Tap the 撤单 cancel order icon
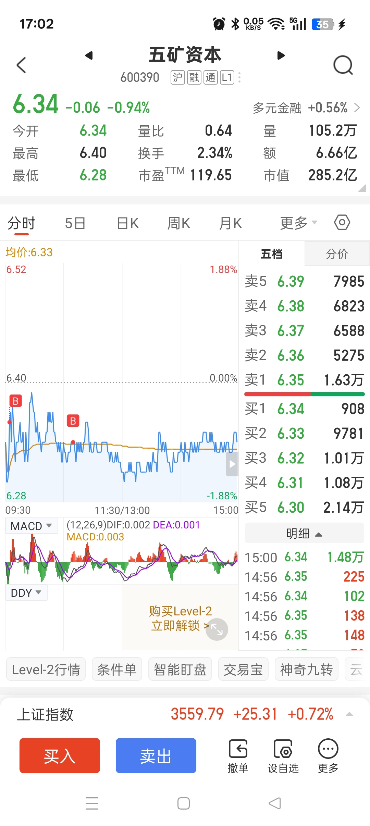The width and height of the screenshot is (370, 826). pyautogui.click(x=238, y=756)
